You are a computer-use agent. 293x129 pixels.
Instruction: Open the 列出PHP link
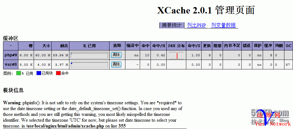coord(196,25)
